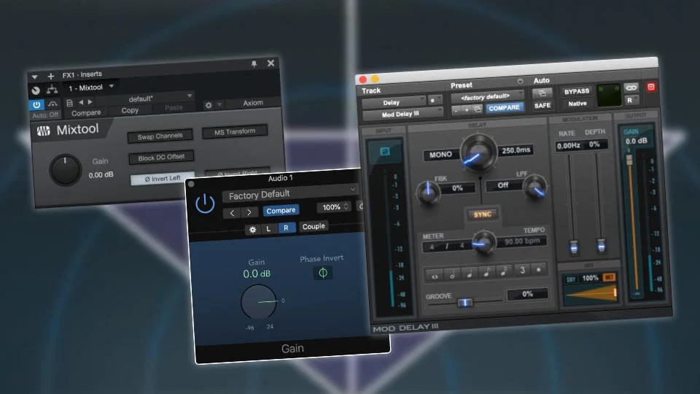Screen dimensions: 700x394
Task: Toggle Invert Left in Mixtool
Action: [163, 179]
